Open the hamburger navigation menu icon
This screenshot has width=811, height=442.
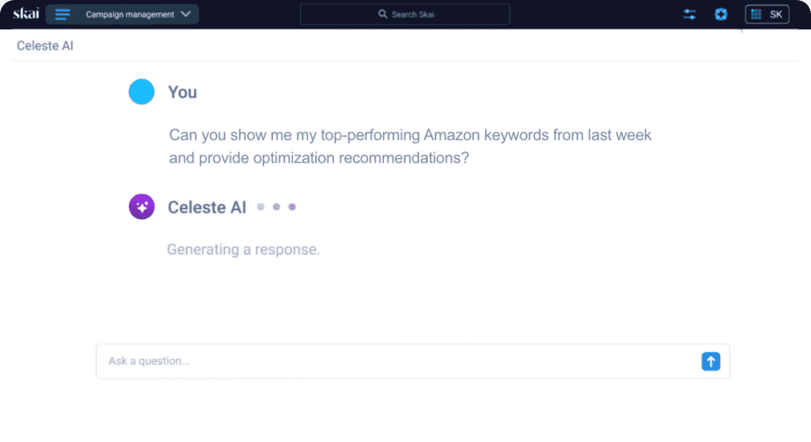(63, 14)
